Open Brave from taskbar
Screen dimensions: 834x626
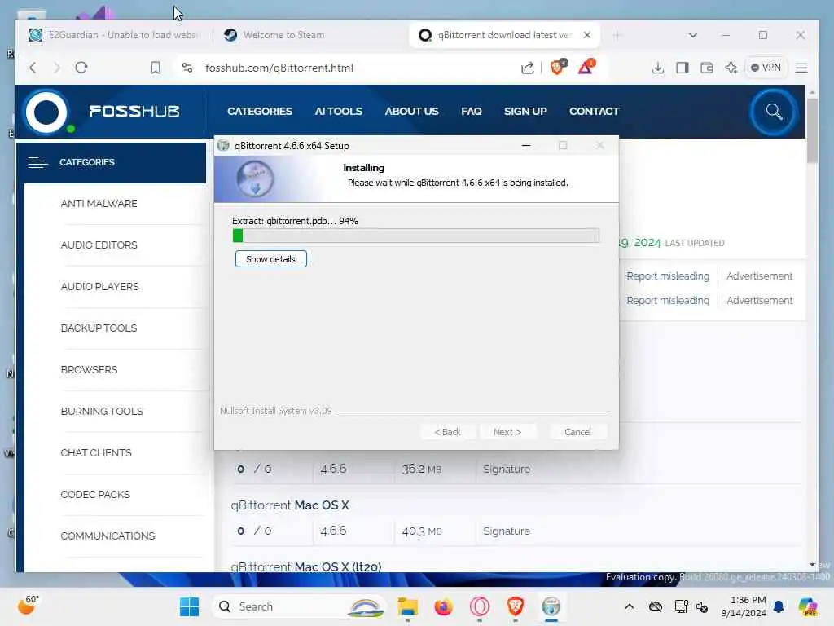tap(515, 606)
